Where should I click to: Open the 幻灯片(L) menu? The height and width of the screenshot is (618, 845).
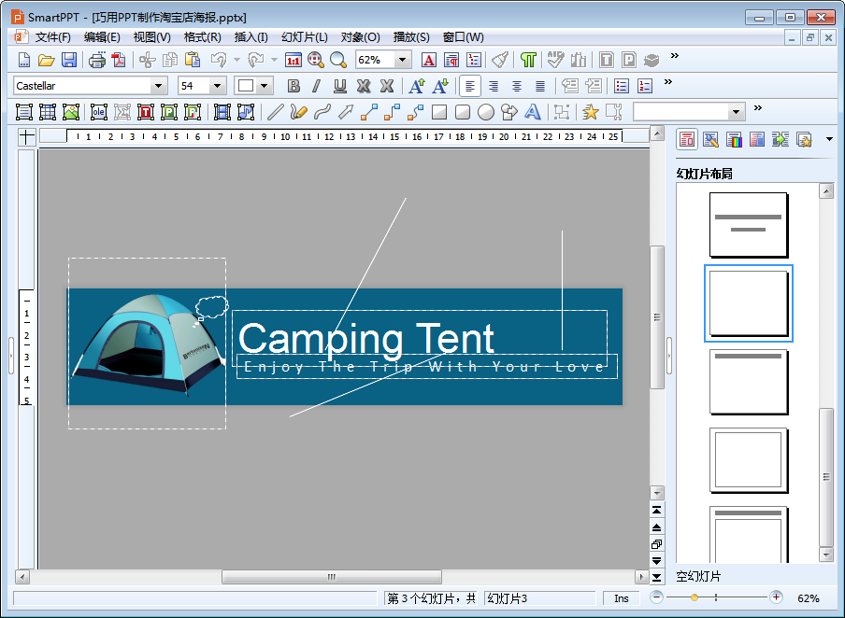click(304, 37)
